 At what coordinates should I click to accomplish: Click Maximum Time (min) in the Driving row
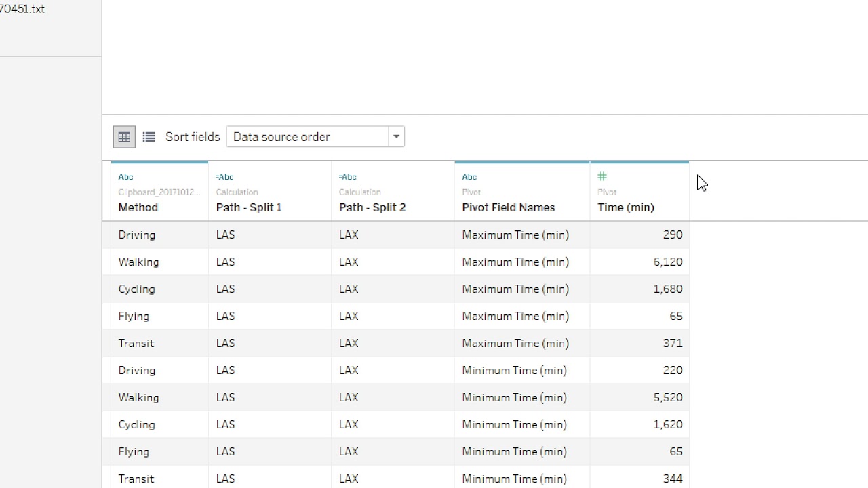515,235
